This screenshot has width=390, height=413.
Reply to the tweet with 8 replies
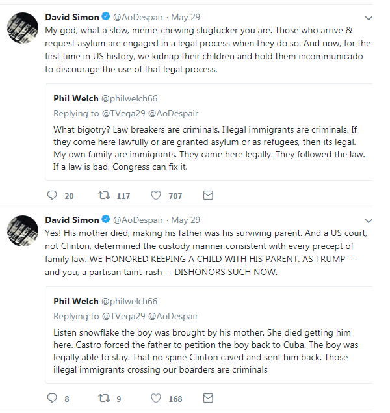click(52, 398)
